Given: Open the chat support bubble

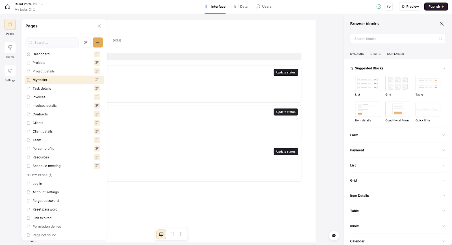Looking at the screenshot, I should (x=334, y=235).
